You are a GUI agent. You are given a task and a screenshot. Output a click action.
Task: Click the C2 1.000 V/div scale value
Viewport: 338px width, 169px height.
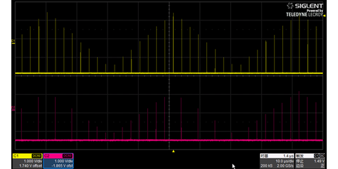click(x=62, y=161)
